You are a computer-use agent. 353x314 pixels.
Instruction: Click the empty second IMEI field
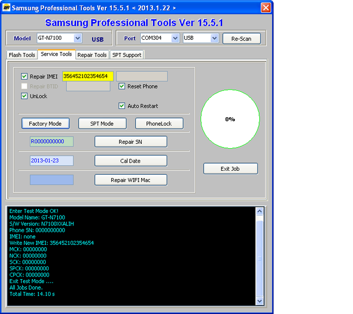pyautogui.click(x=142, y=76)
